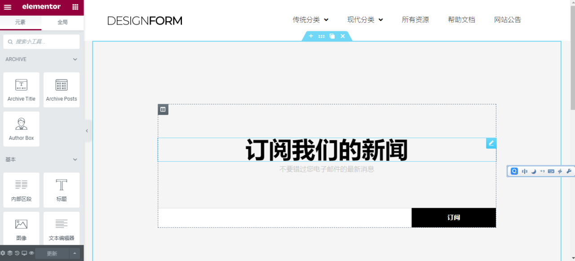Screen dimensions: 575x261
Task: Toggle full-width mode on the input method bar
Action: pos(560,171)
